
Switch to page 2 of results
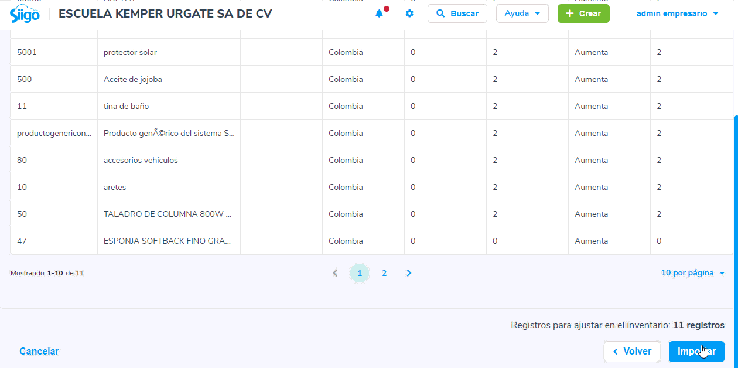(384, 273)
